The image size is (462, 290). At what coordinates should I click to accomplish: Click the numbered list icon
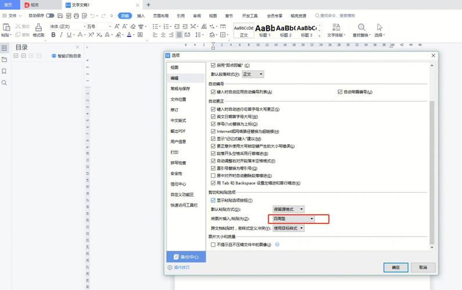[x=166, y=27]
